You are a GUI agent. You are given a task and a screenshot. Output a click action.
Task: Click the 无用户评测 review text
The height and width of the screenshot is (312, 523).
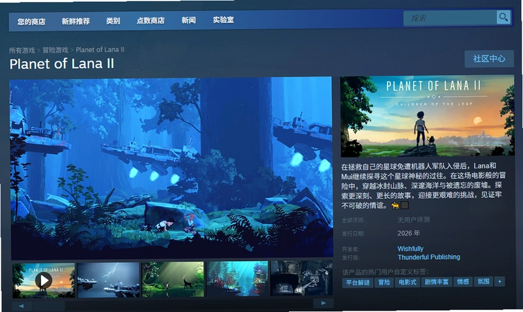coord(413,220)
